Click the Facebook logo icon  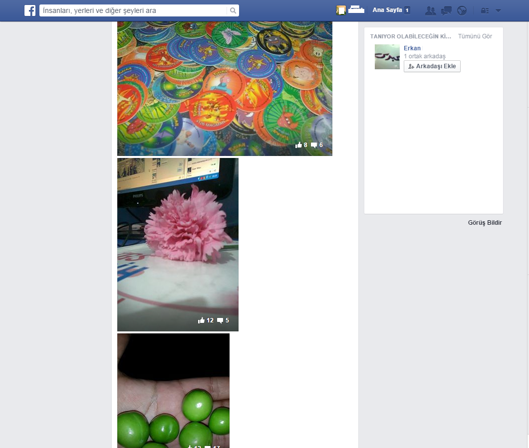pyautogui.click(x=29, y=10)
